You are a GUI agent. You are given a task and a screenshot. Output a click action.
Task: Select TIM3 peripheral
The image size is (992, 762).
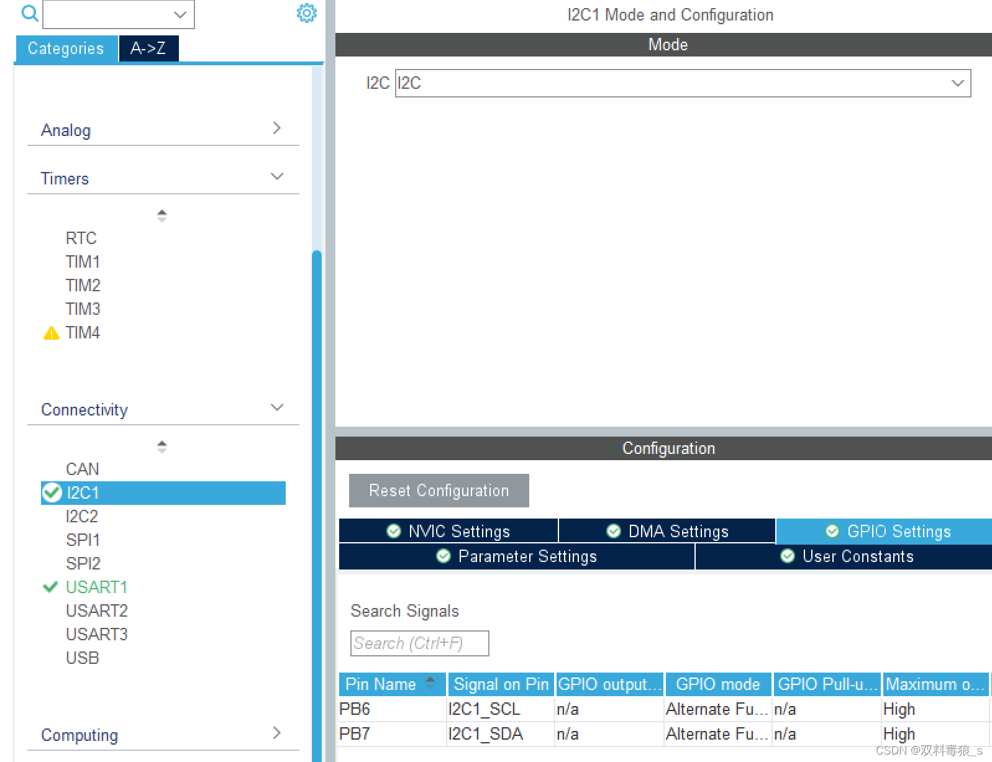(83, 309)
